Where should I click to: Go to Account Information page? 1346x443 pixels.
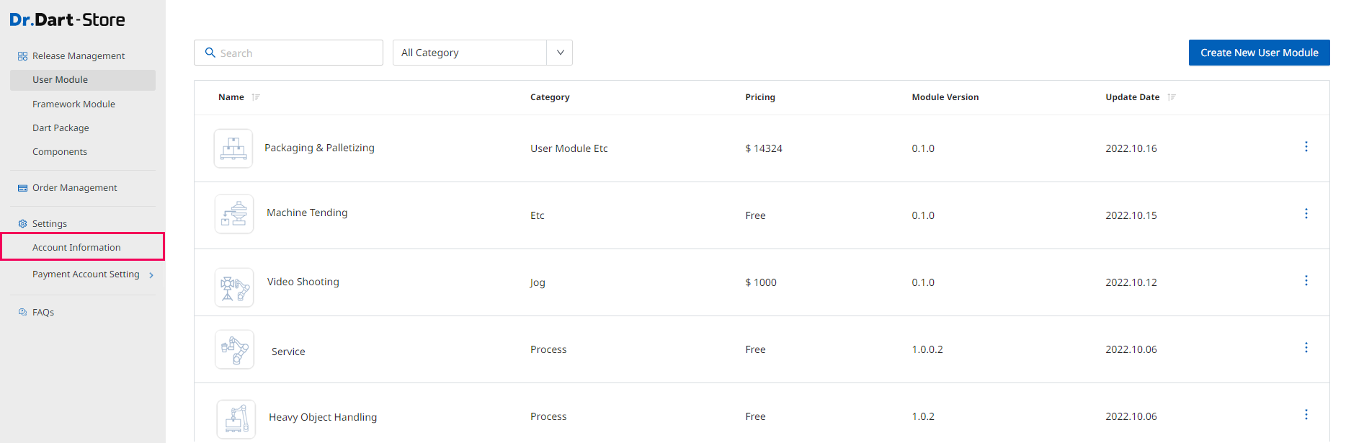(x=76, y=248)
